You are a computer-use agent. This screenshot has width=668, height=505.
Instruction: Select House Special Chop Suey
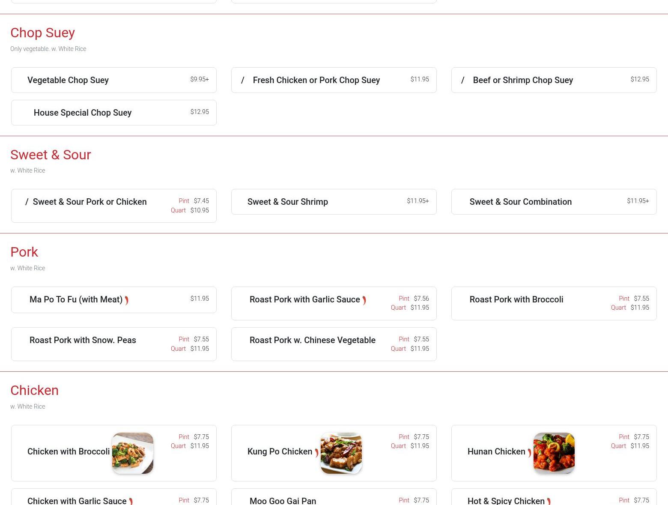pyautogui.click(x=83, y=113)
